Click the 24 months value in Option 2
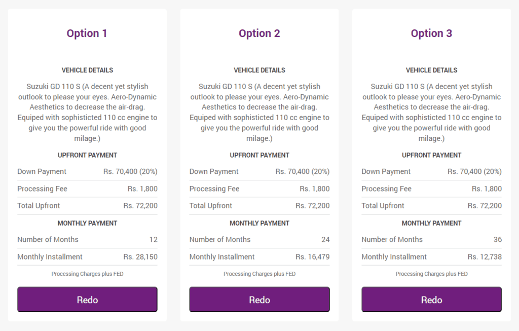Screen dimensions: 519x331 click(325, 239)
